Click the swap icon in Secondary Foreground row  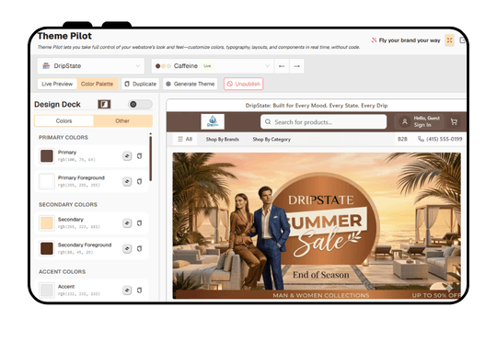(127, 248)
